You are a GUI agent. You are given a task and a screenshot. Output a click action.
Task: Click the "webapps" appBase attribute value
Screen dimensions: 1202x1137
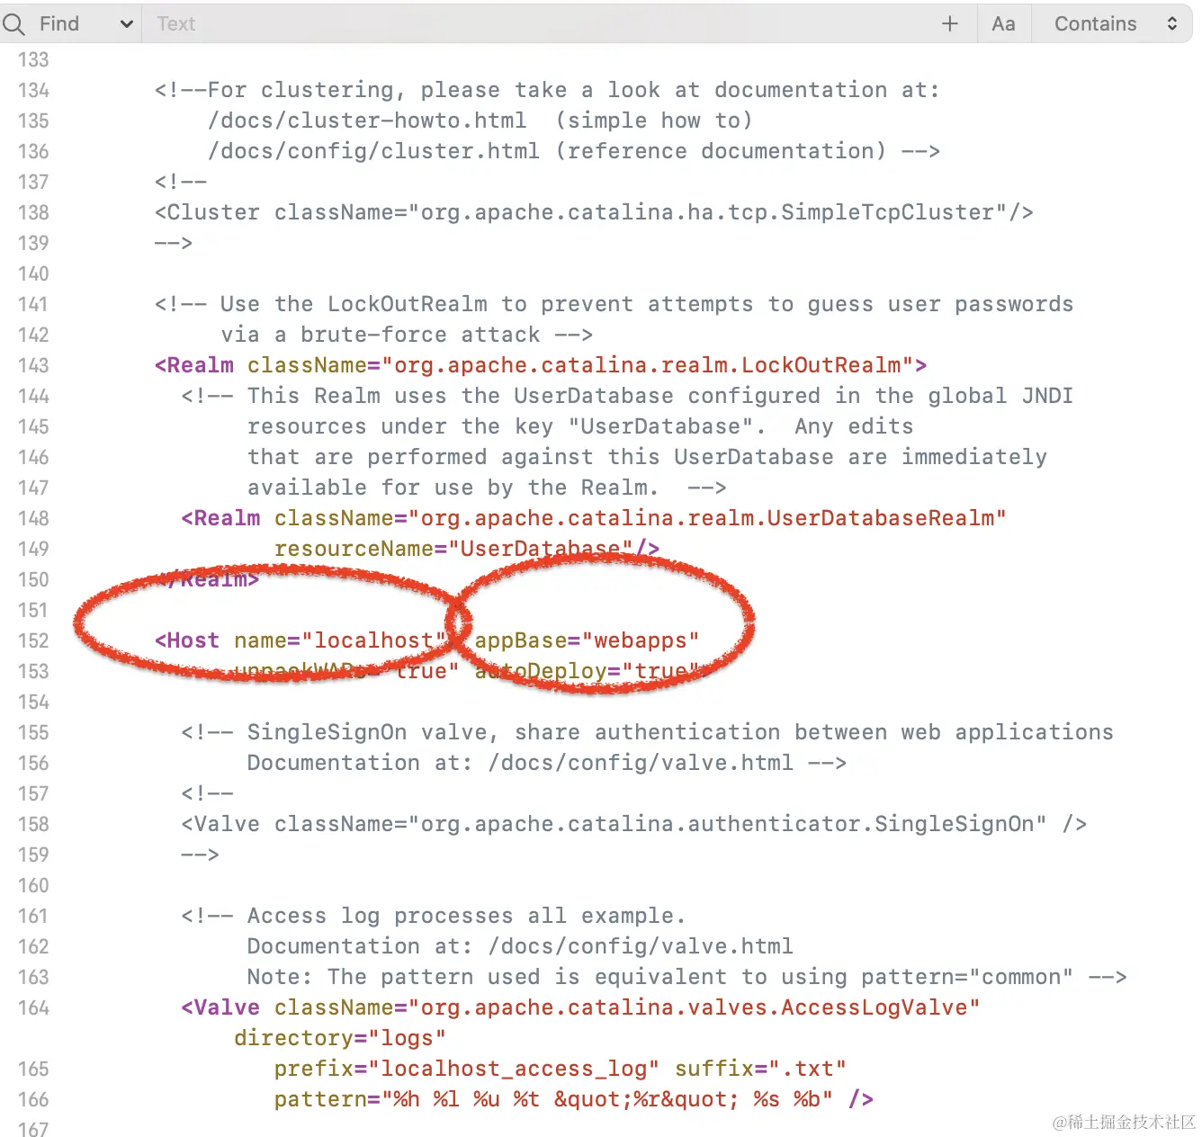coord(641,640)
